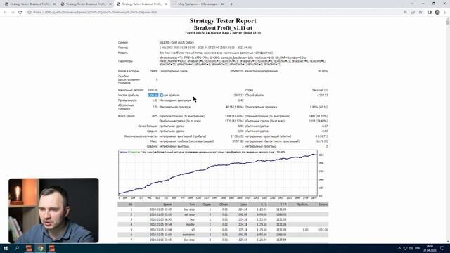The width and height of the screenshot is (450, 253).
Task: Open Windows taskbar search
Action: (17, 248)
